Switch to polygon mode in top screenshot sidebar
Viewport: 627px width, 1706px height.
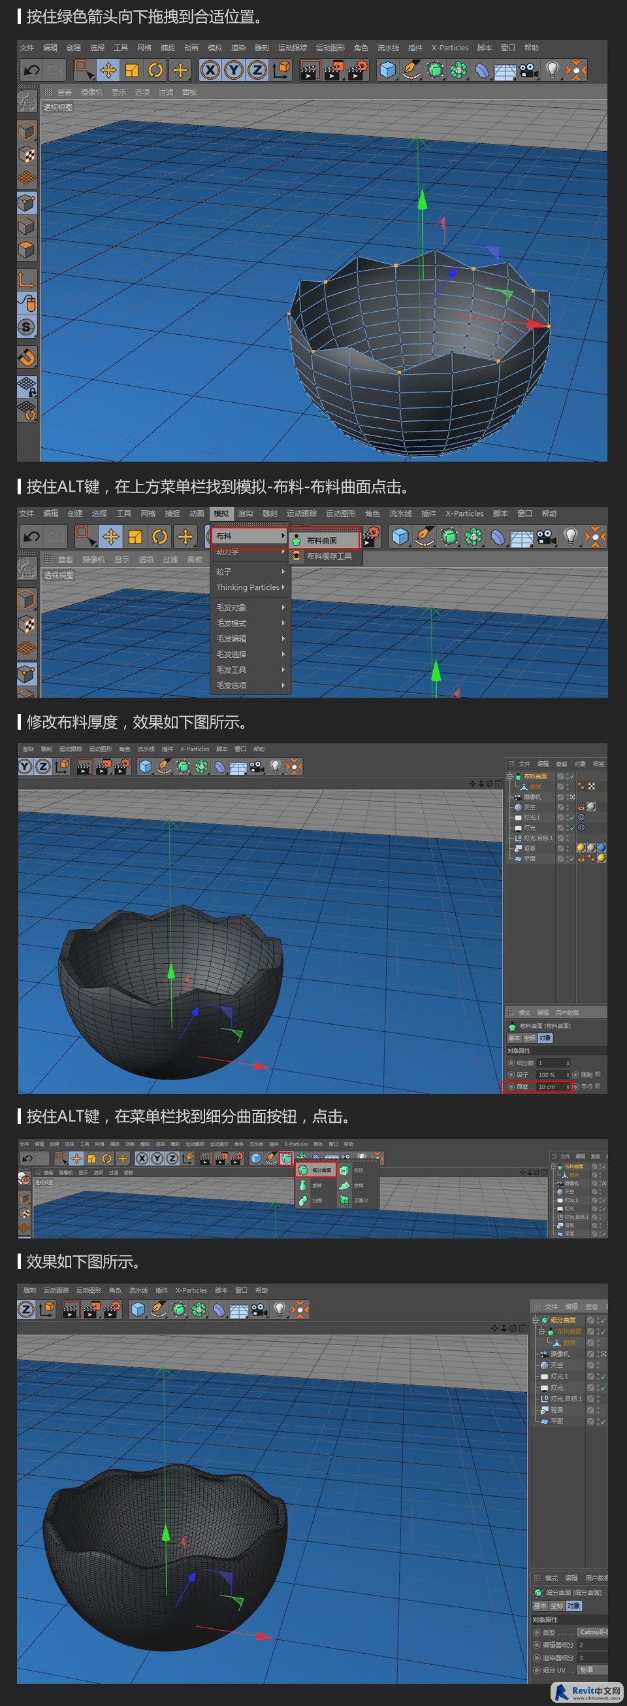(x=27, y=250)
